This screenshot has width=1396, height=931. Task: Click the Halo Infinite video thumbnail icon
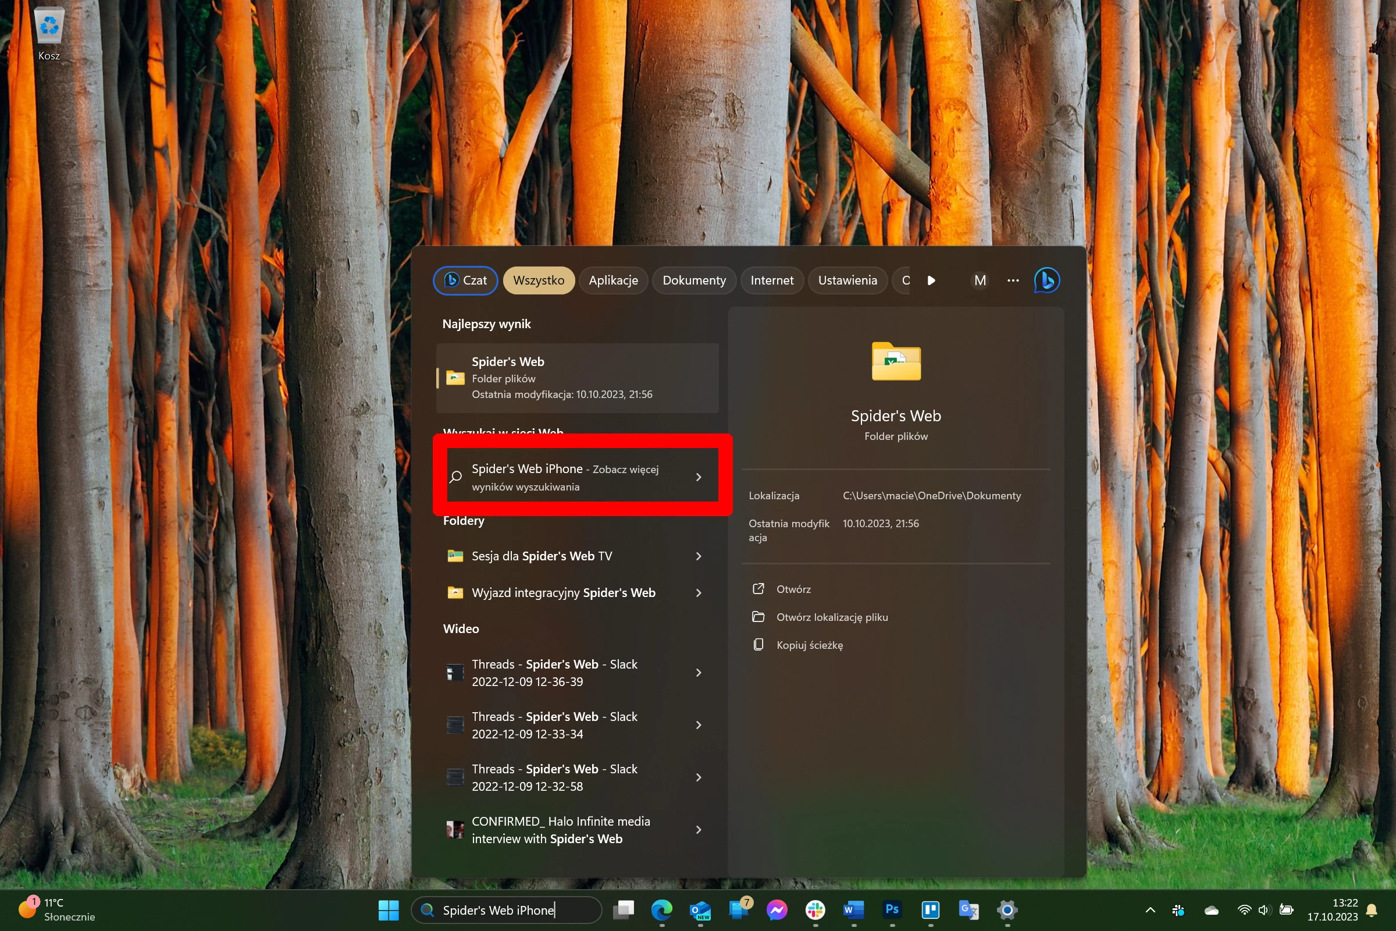pyautogui.click(x=455, y=830)
